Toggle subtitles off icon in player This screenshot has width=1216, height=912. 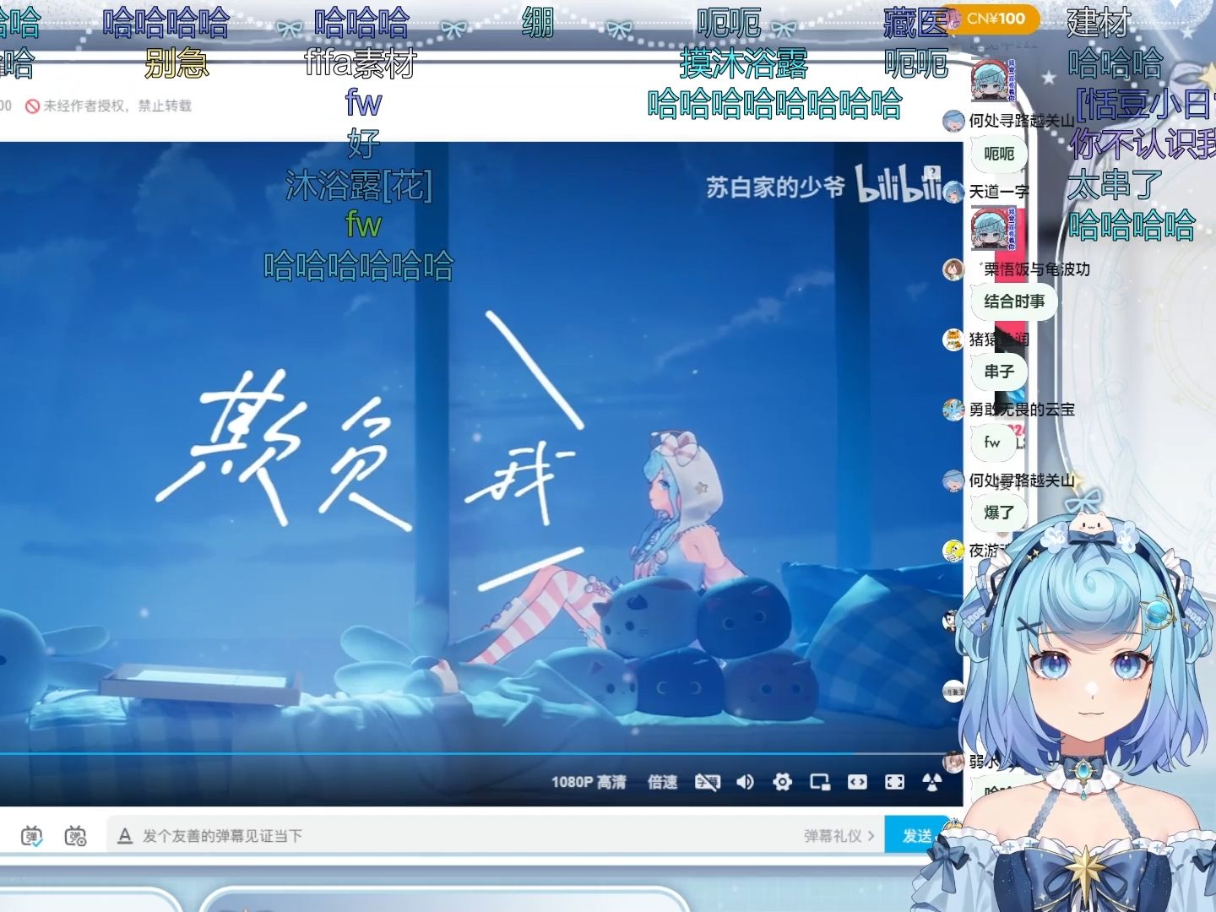707,782
